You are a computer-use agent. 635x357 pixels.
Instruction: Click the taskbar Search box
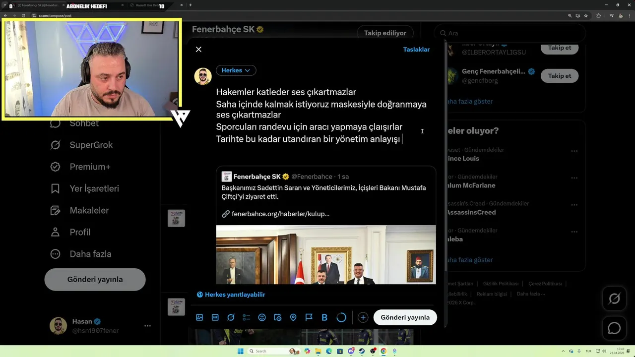point(273,351)
